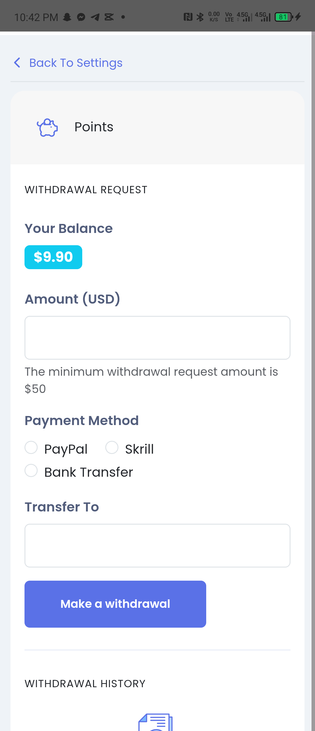Tap the clock time in status bar
Viewport: 315px width, 731px height.
tap(36, 18)
